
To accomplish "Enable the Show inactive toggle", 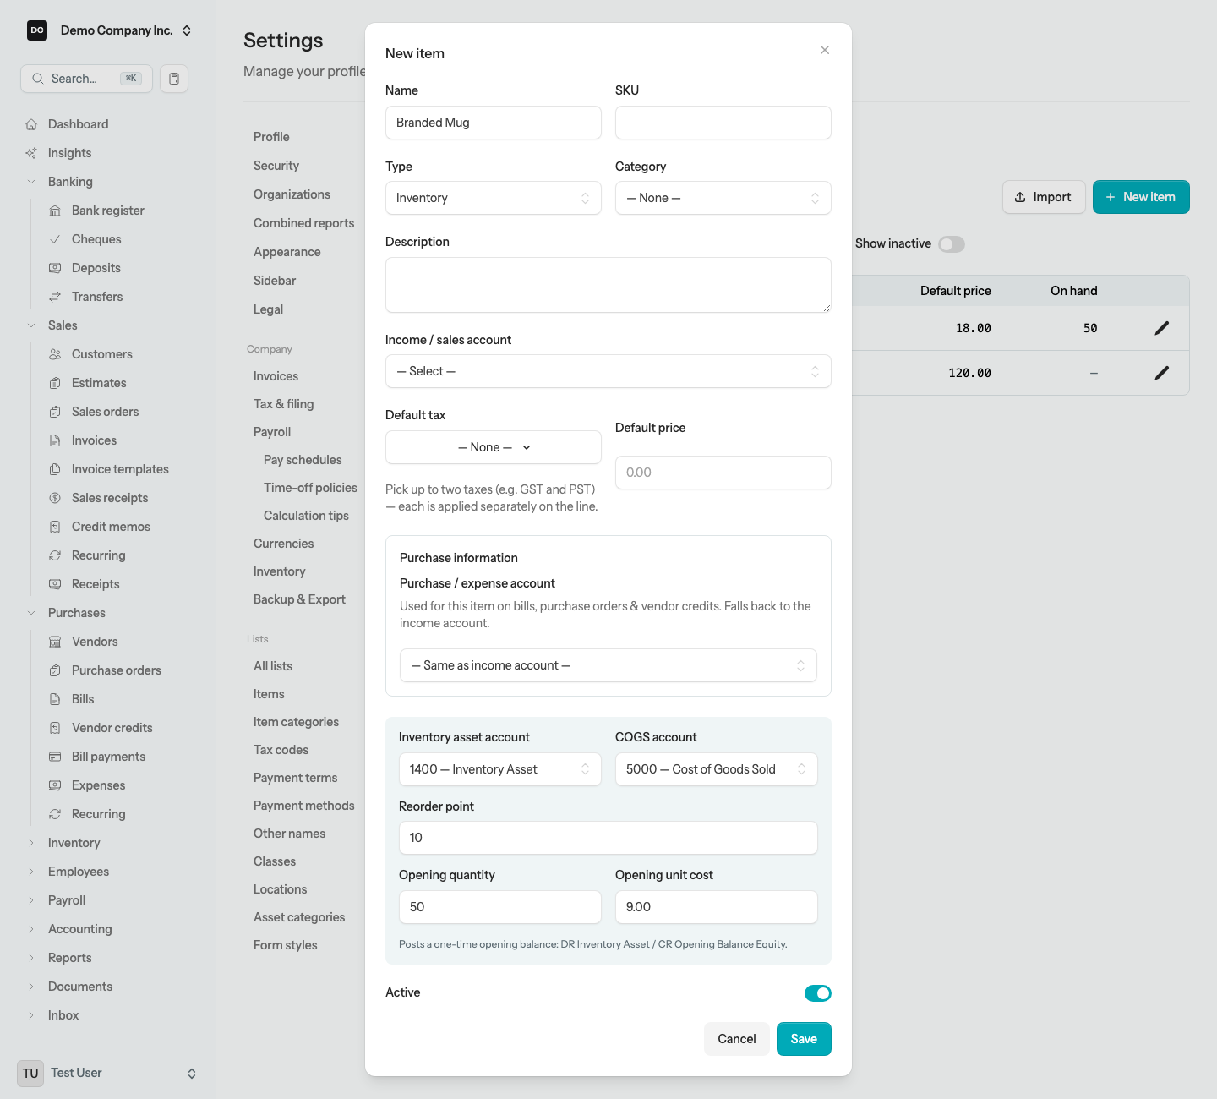I will 952,244.
